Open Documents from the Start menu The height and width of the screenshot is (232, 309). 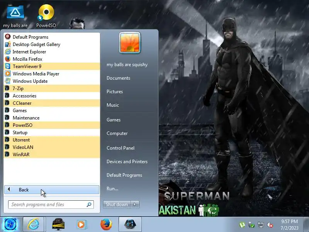(119, 78)
